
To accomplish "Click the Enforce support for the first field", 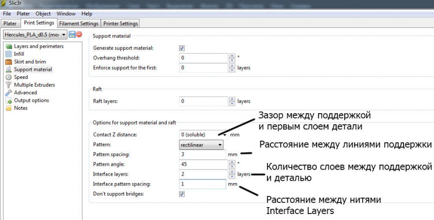I will (204, 68).
